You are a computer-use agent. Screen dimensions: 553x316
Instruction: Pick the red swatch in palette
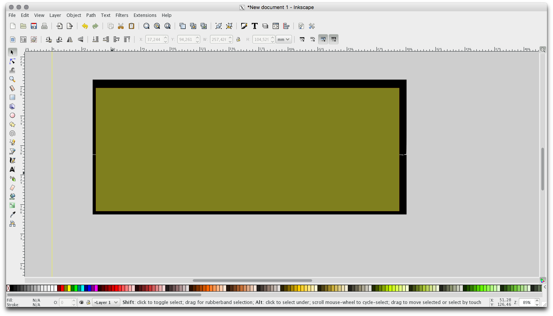click(62, 288)
